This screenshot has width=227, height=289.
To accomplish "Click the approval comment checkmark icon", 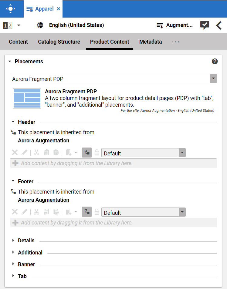I will (205, 25).
